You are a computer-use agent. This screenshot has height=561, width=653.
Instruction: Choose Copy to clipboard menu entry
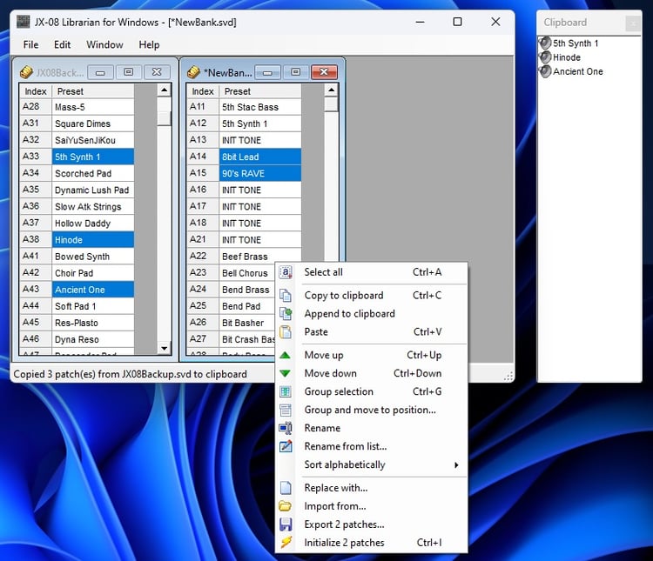click(x=372, y=296)
